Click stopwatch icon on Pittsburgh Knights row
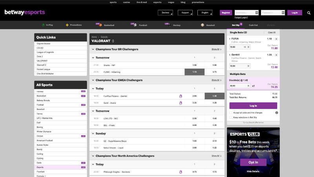This screenshot has width=314, height=177. click(x=181, y=172)
